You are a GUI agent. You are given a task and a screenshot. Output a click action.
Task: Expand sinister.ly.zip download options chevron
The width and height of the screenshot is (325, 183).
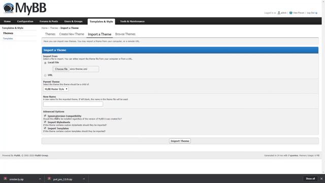pyautogui.click(x=40, y=179)
